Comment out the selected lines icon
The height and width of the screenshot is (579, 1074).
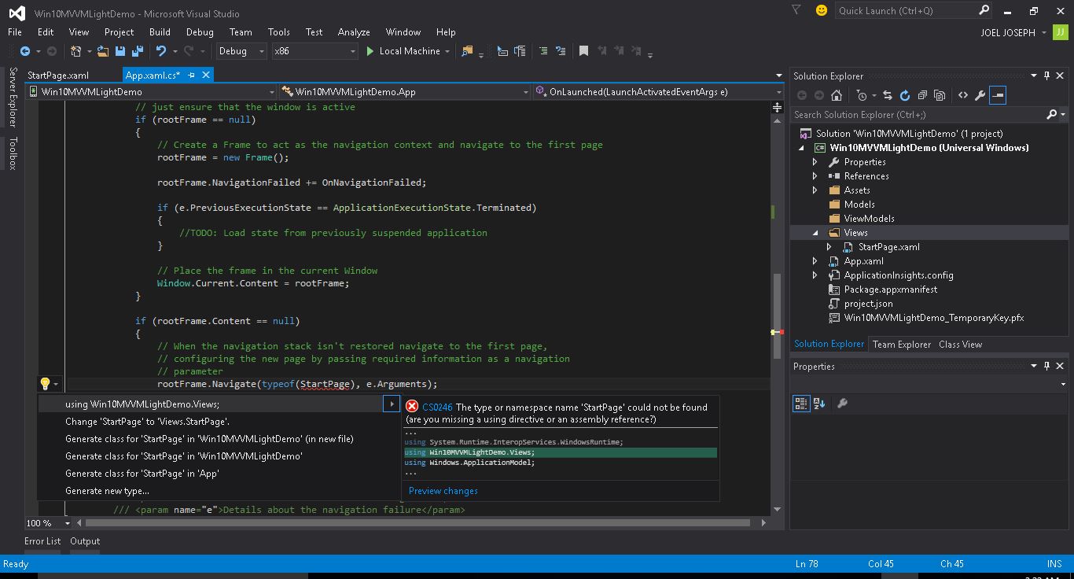(x=543, y=51)
